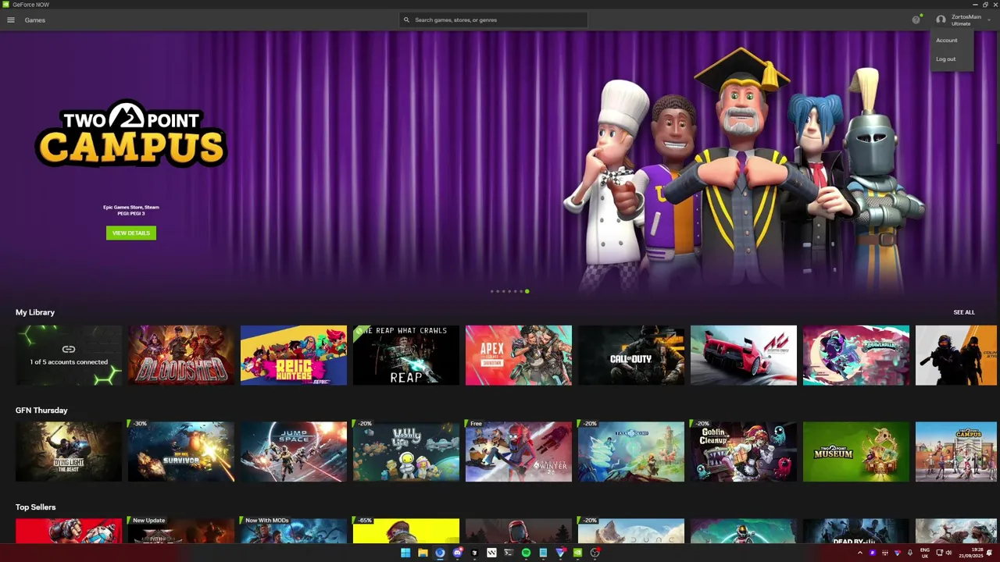Click the Games navigation label
This screenshot has width=1000, height=562.
point(35,20)
